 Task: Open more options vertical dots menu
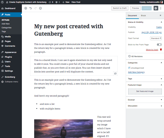[x=161, y=8]
